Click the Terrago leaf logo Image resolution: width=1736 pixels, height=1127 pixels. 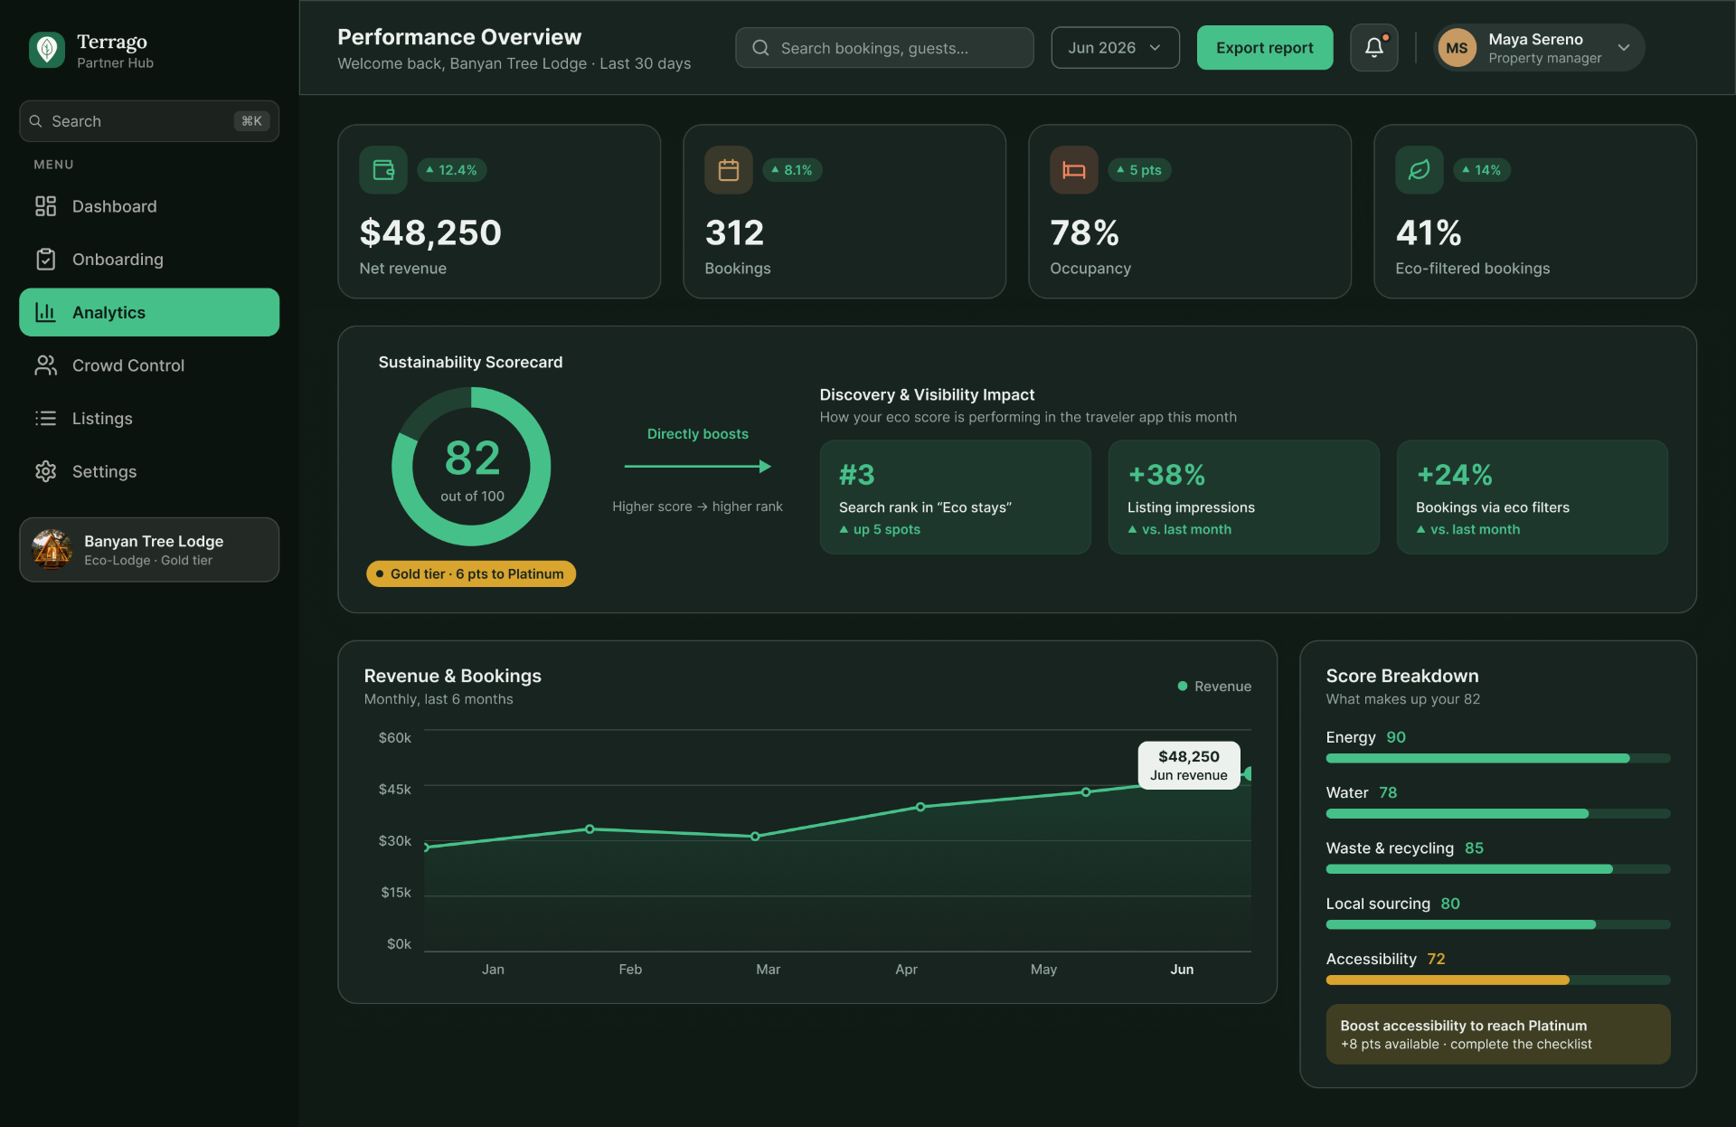point(47,50)
